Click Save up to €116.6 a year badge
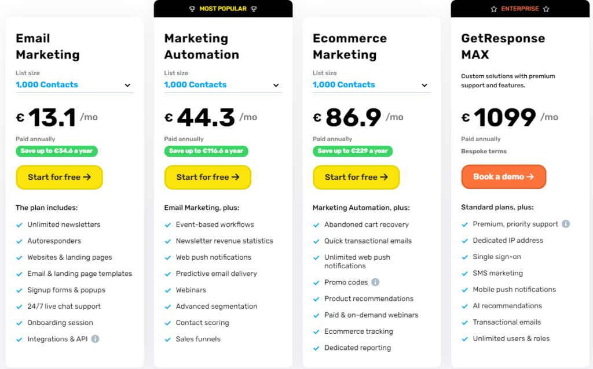This screenshot has width=593, height=369. tap(206, 151)
